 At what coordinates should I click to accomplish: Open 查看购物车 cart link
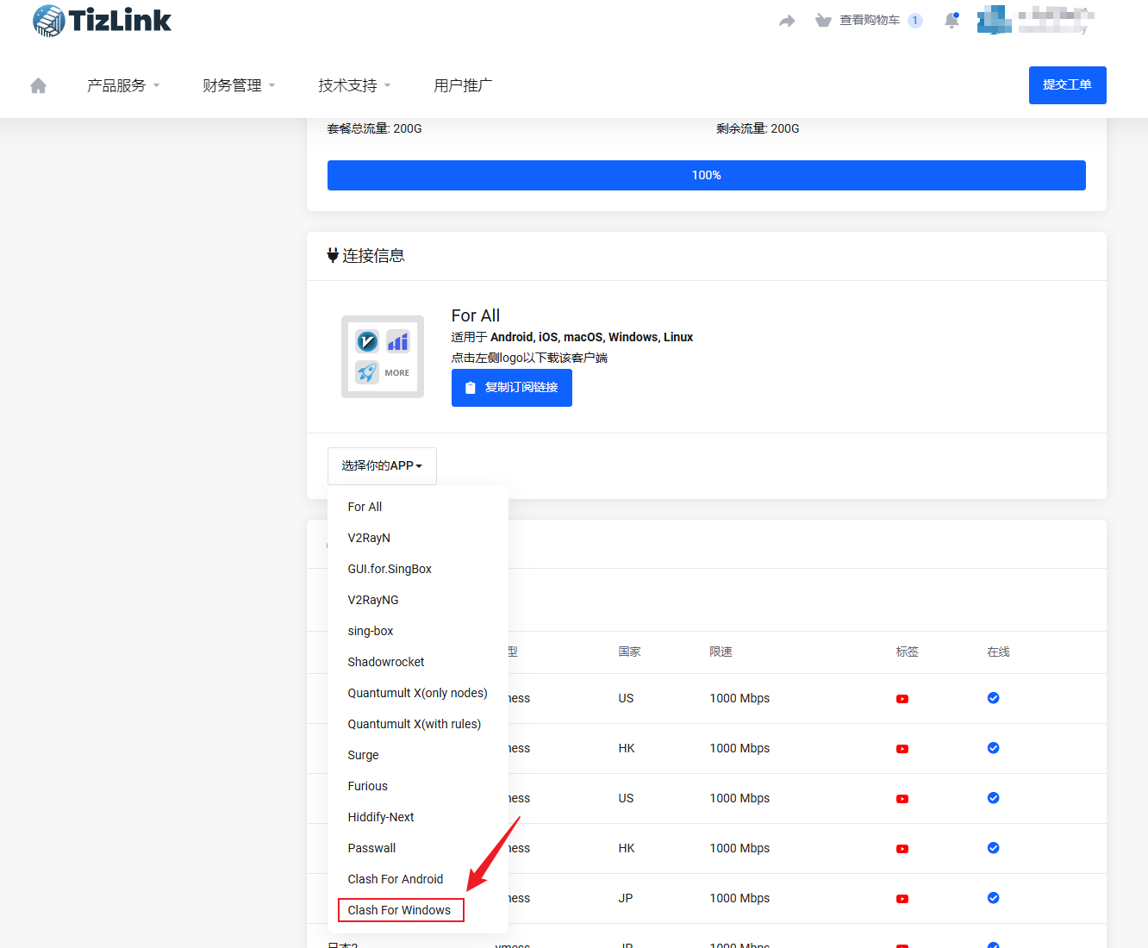[870, 21]
